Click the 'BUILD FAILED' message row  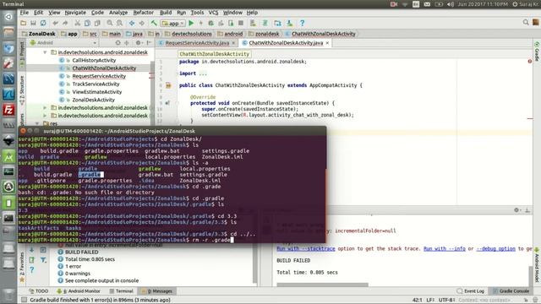[x=82, y=252]
